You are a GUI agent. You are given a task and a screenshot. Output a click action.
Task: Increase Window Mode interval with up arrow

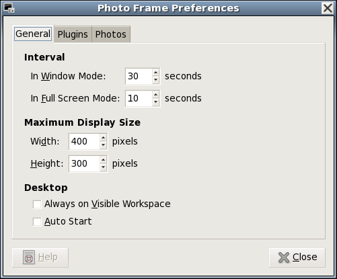coord(156,73)
